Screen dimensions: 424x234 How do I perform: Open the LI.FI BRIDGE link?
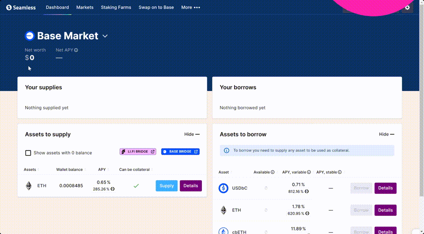pyautogui.click(x=138, y=151)
